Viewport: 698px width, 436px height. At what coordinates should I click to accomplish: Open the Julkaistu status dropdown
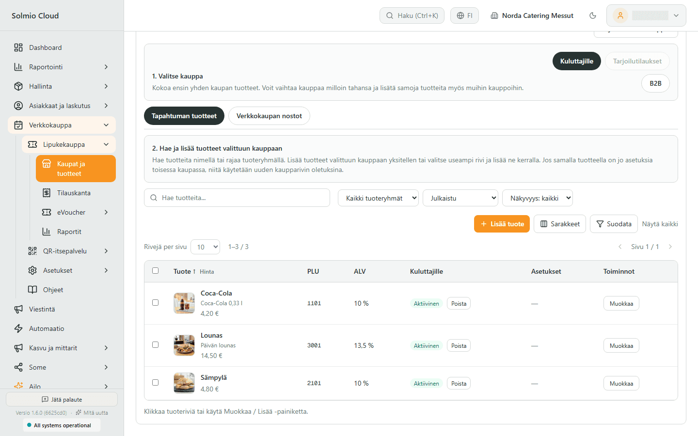tap(460, 198)
